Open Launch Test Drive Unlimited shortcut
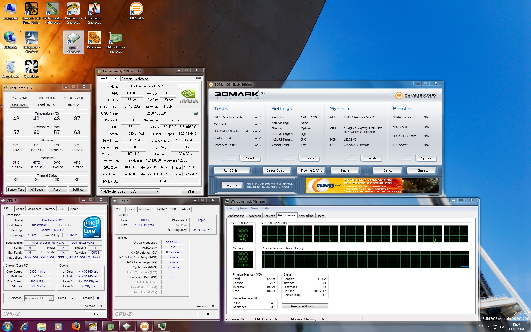The image size is (531, 332). point(31,13)
